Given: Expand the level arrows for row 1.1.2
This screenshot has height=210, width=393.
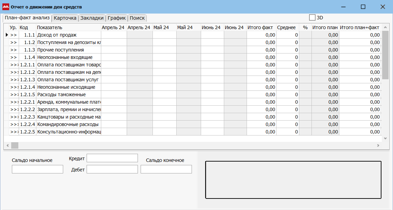Looking at the screenshot, I should pos(14,42).
